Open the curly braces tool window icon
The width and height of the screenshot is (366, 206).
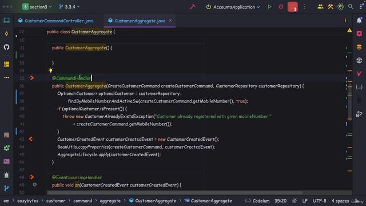[x=359, y=87]
